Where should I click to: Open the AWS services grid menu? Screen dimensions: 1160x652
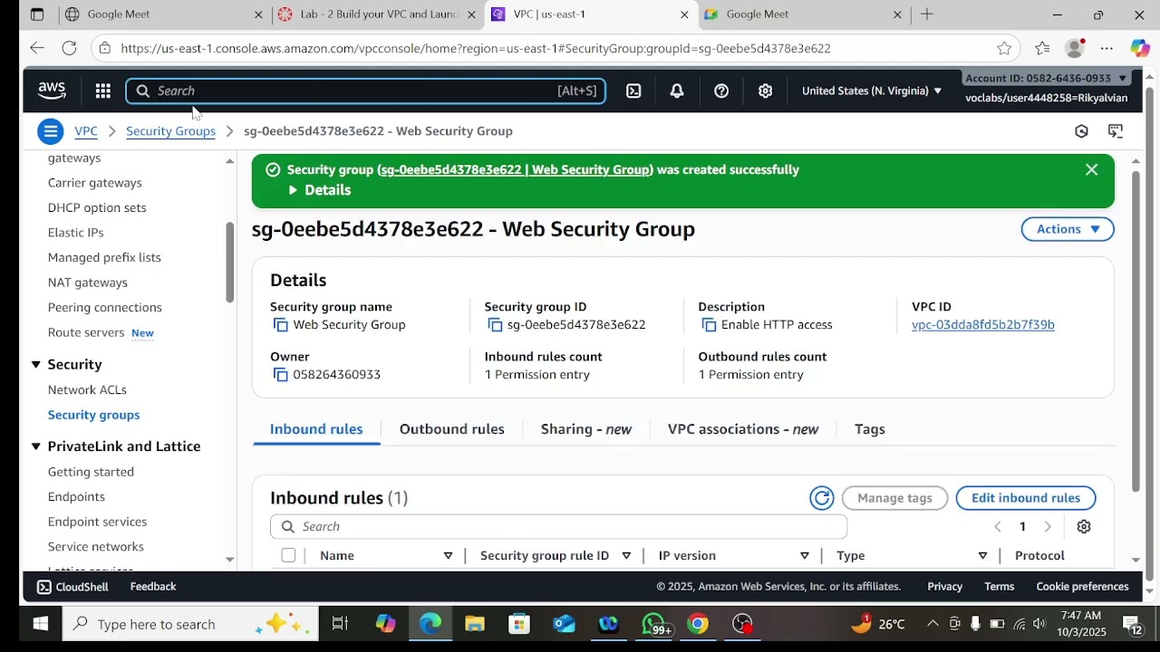[102, 91]
